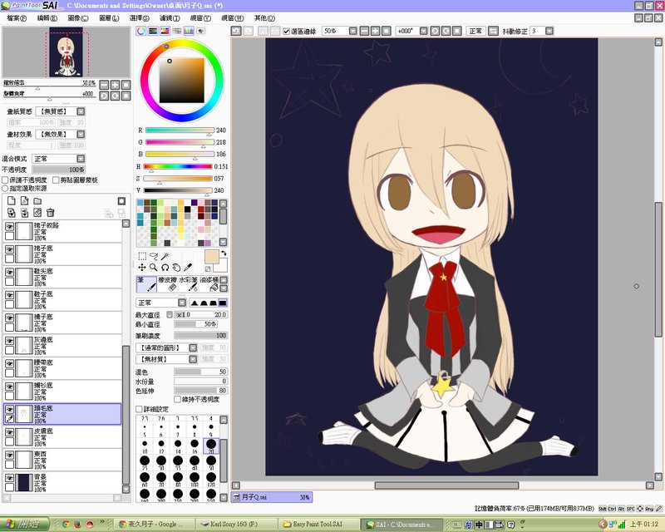Select the 橡皮擦 eraser tool

pyautogui.click(x=168, y=283)
